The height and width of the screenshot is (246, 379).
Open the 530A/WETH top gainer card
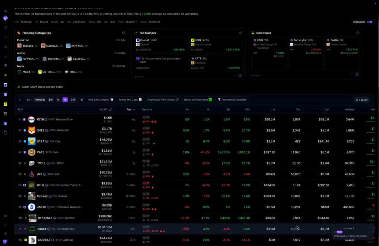pos(216,45)
